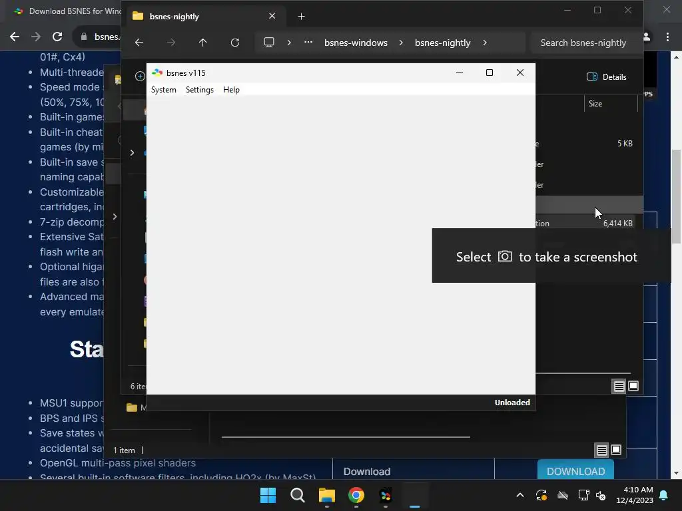Switch front Explorer window to details view
The height and width of the screenshot is (511, 682).
click(x=619, y=386)
